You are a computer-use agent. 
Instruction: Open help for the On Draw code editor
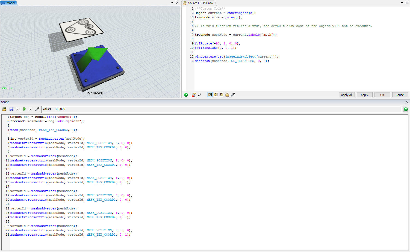(186, 95)
